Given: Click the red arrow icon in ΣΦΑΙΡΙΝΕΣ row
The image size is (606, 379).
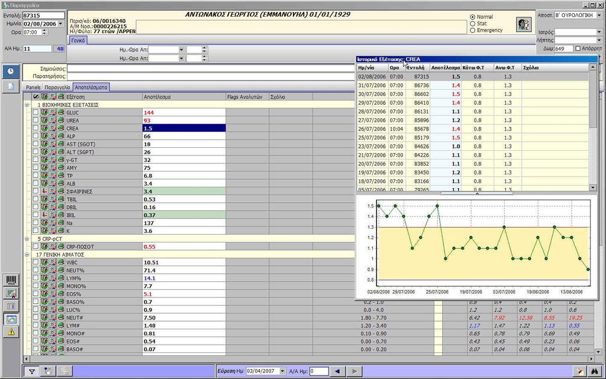Looking at the screenshot, I should pyautogui.click(x=44, y=192).
